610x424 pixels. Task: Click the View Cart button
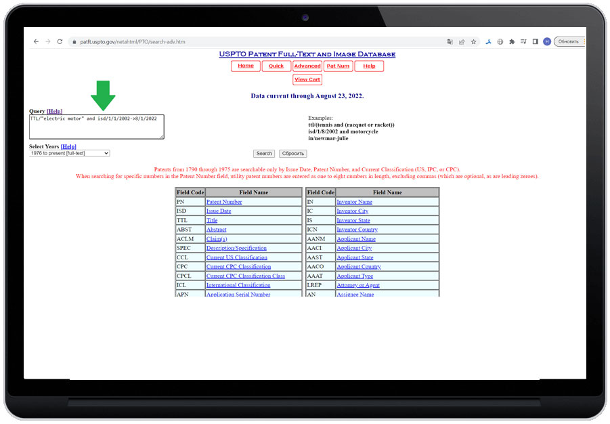click(307, 79)
